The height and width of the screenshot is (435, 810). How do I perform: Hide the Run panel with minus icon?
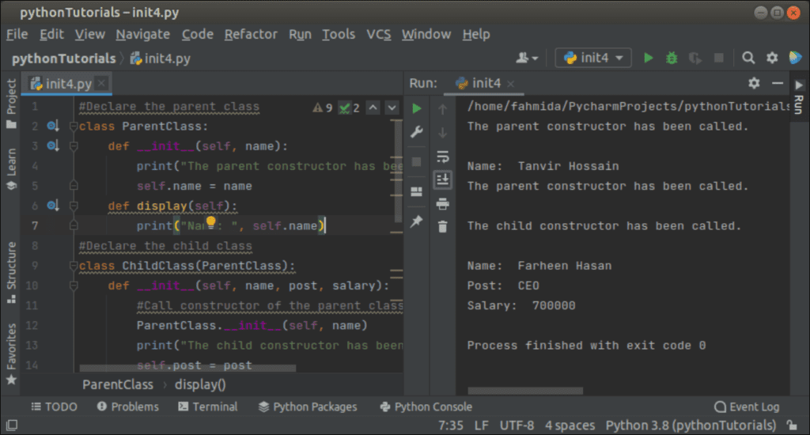[x=778, y=83]
